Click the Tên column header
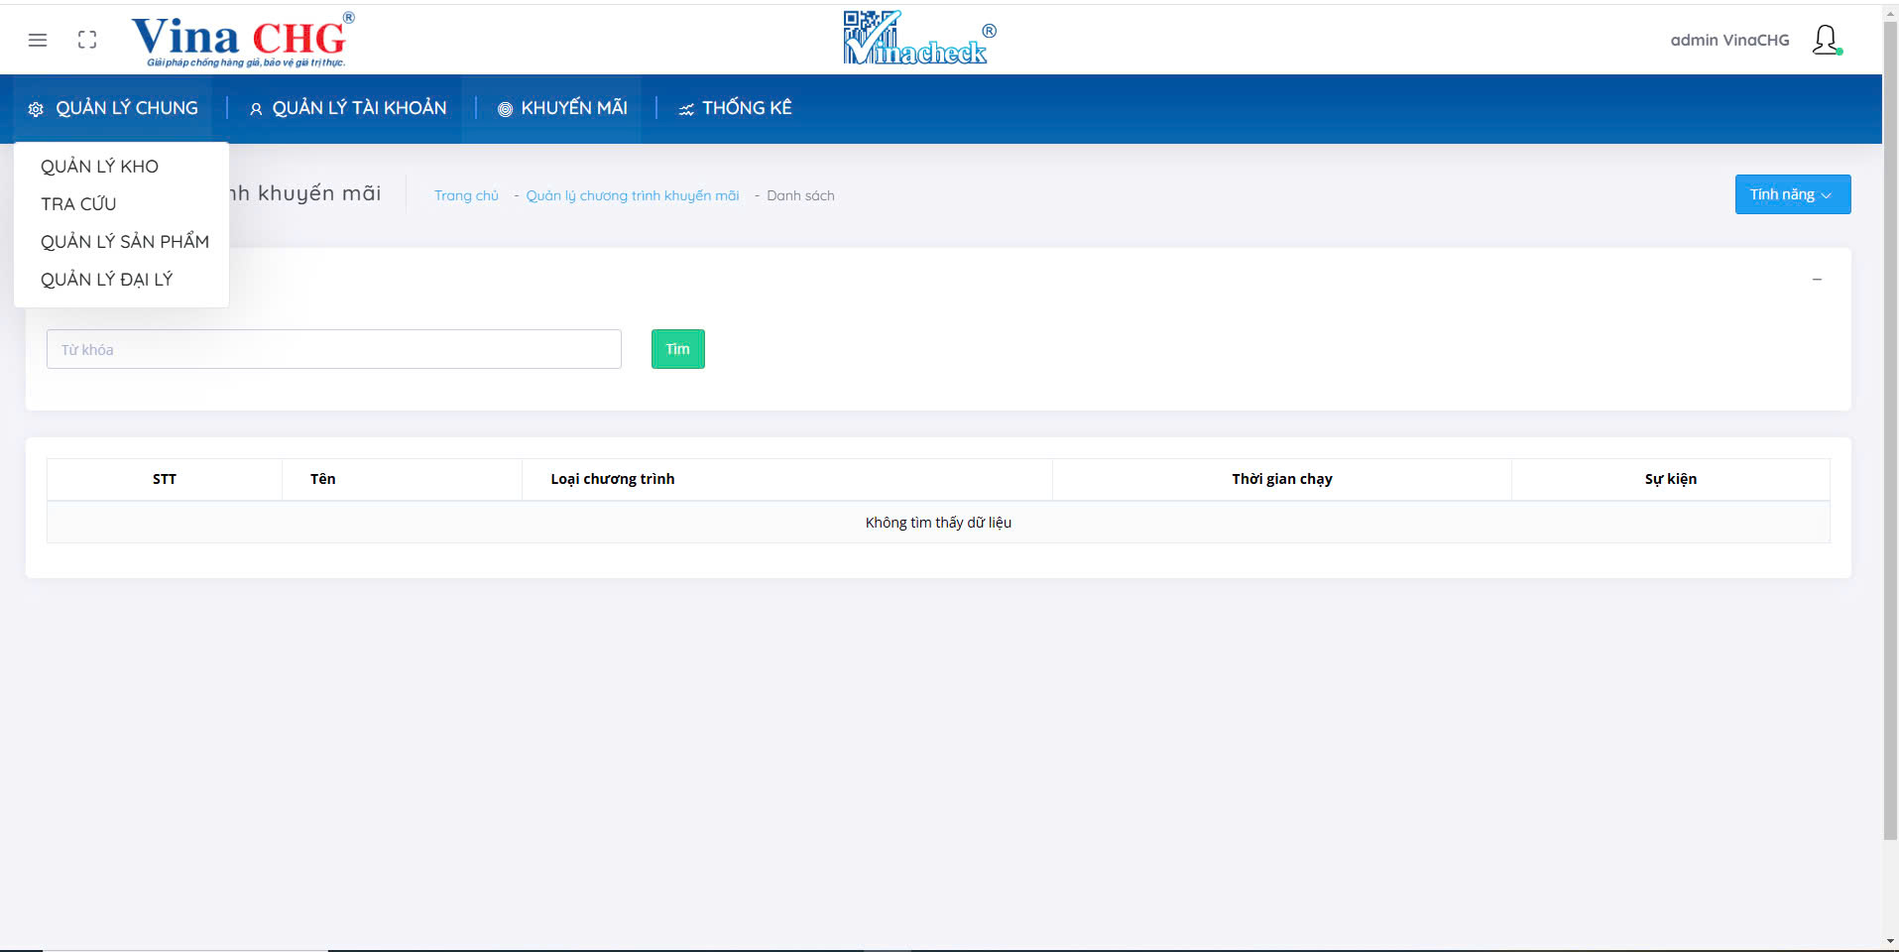Screen dimensions: 1899x952 [x=403, y=479]
